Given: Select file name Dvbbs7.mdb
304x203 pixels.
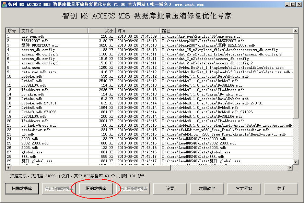Looking at the screenshot, I should (x=32, y=81).
